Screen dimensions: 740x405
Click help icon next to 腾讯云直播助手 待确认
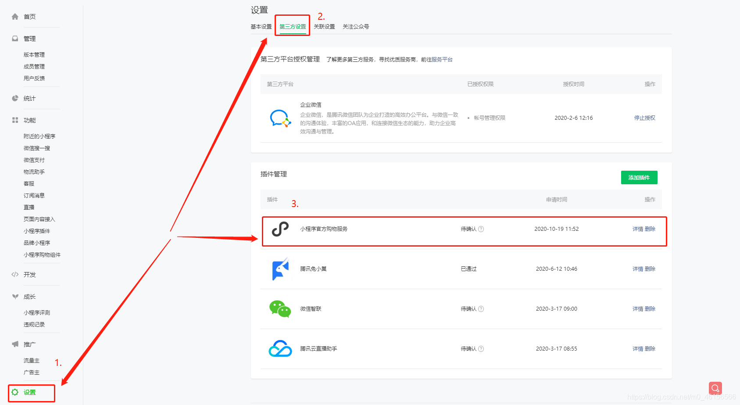click(x=481, y=349)
